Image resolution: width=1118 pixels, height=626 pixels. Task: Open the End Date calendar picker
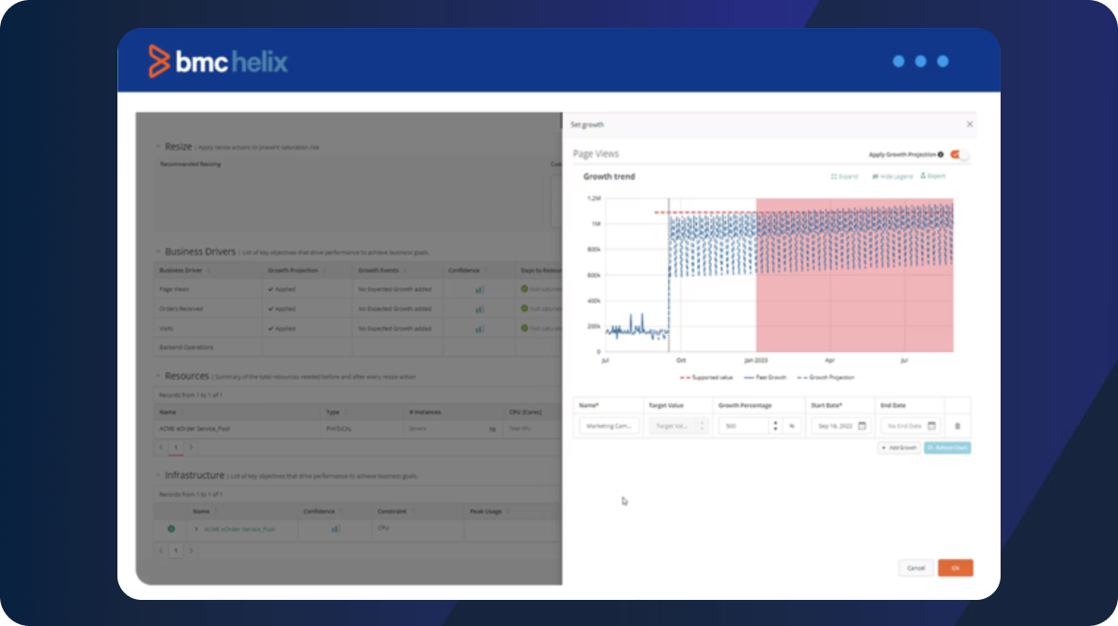click(932, 426)
